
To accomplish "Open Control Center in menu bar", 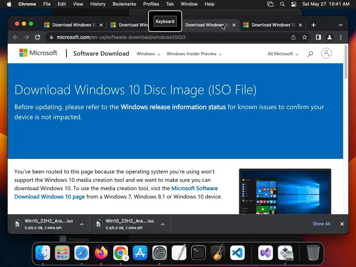I will pos(294,4).
